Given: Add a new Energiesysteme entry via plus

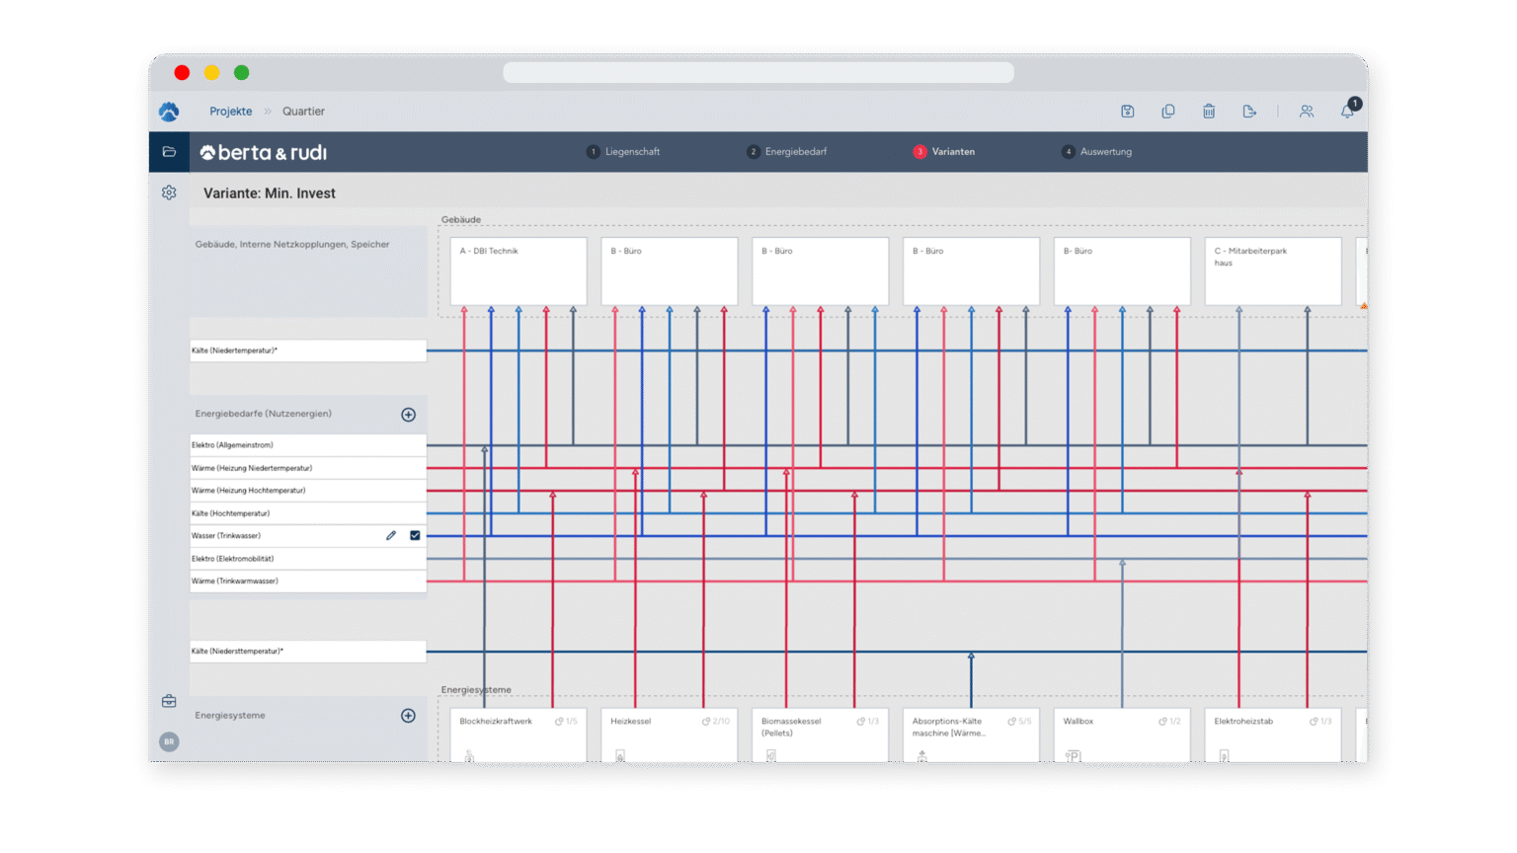Looking at the screenshot, I should (x=408, y=716).
